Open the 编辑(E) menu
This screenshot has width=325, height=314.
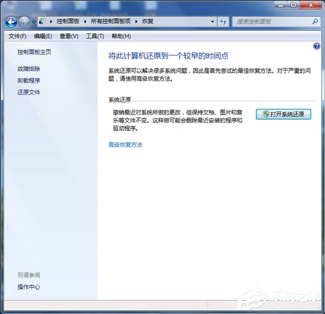[43, 36]
